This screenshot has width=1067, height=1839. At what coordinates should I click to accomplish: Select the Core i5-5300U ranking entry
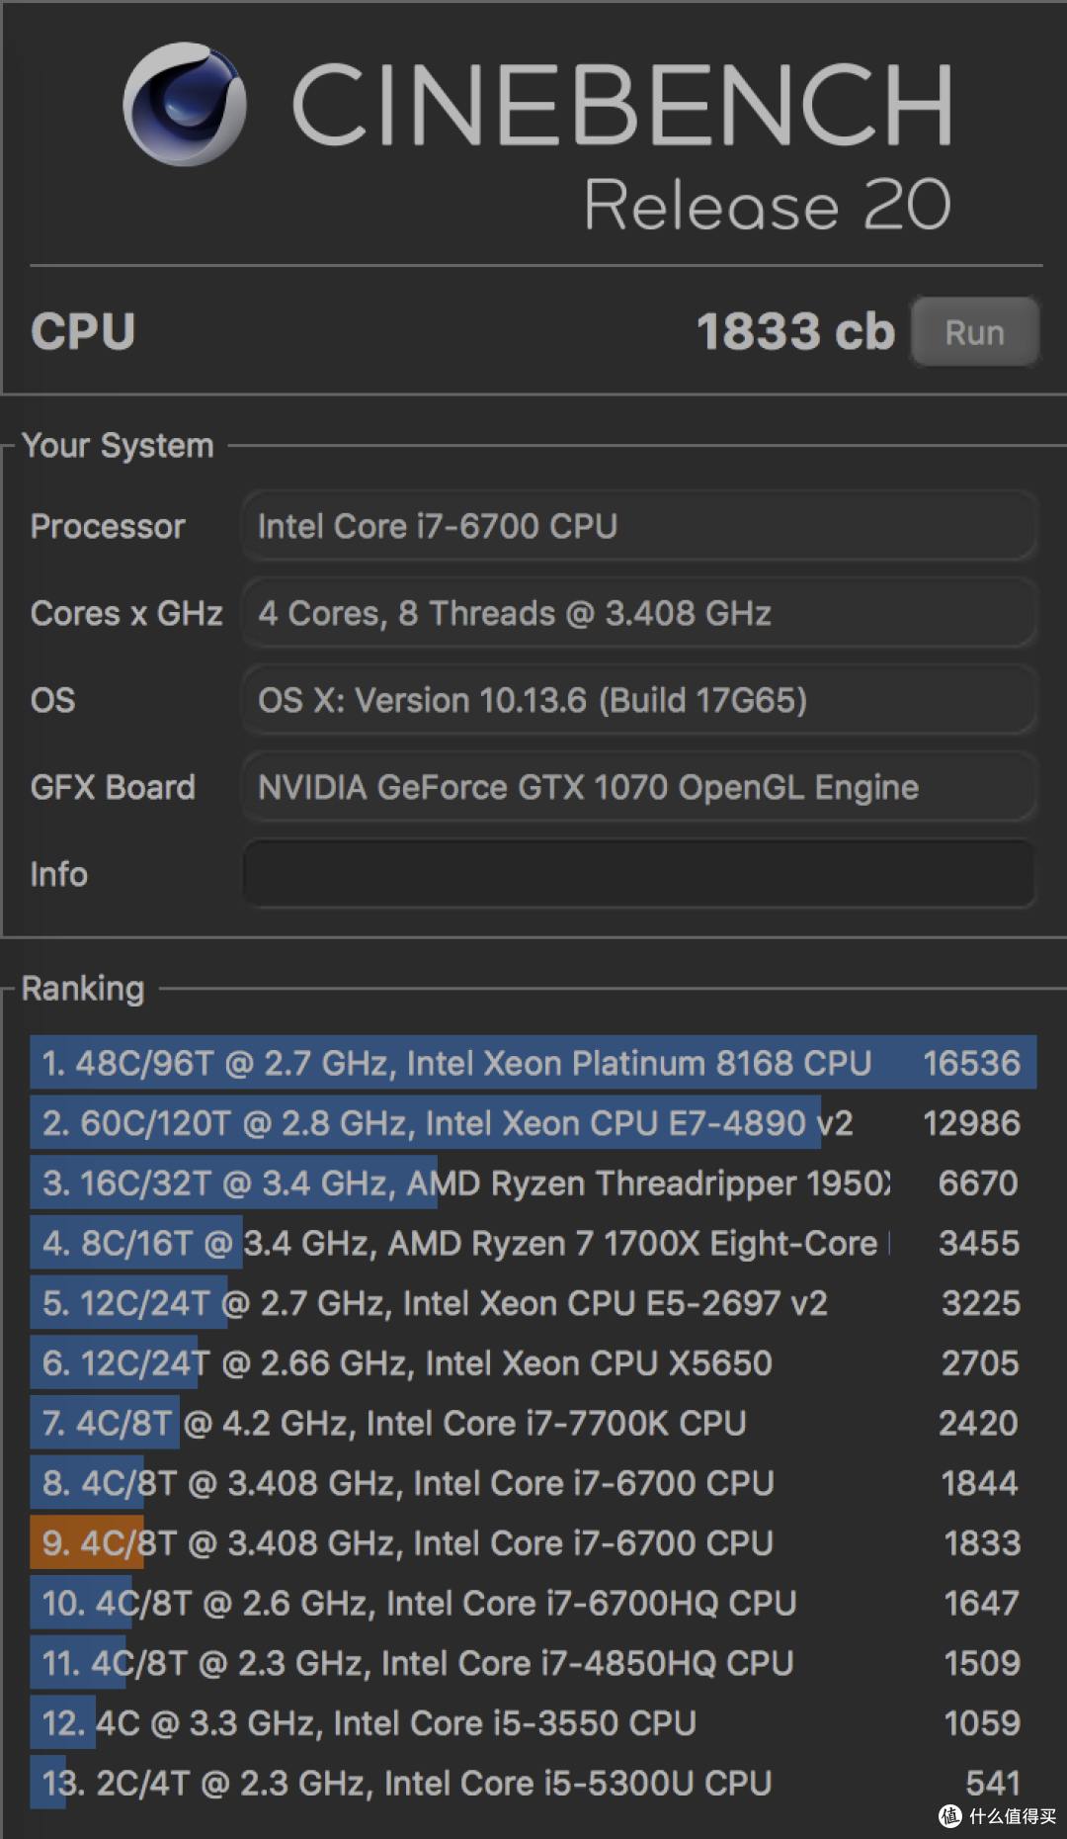533,1783
